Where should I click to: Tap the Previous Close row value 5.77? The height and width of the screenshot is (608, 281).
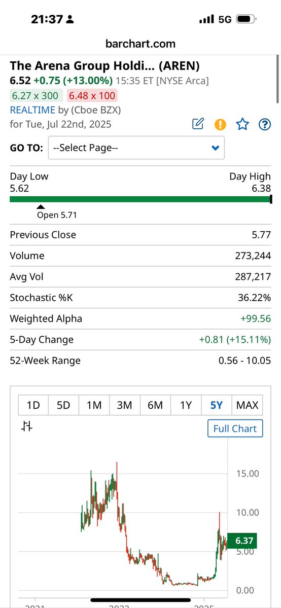point(262,235)
